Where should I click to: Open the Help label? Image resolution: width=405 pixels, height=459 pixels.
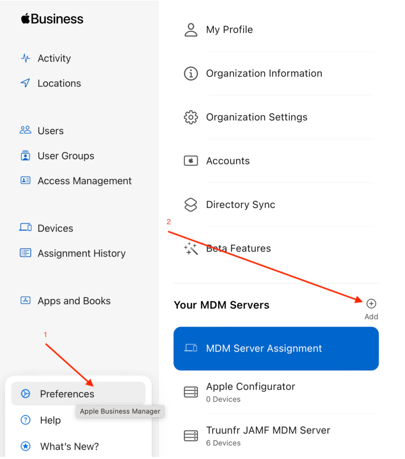(50, 420)
